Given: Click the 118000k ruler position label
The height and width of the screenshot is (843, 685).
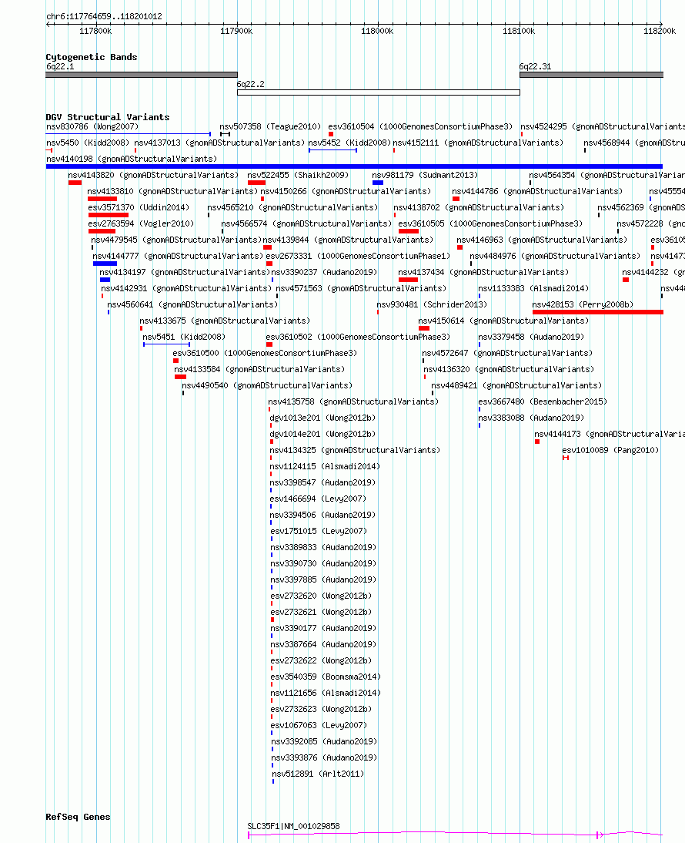Looking at the screenshot, I should (x=377, y=31).
